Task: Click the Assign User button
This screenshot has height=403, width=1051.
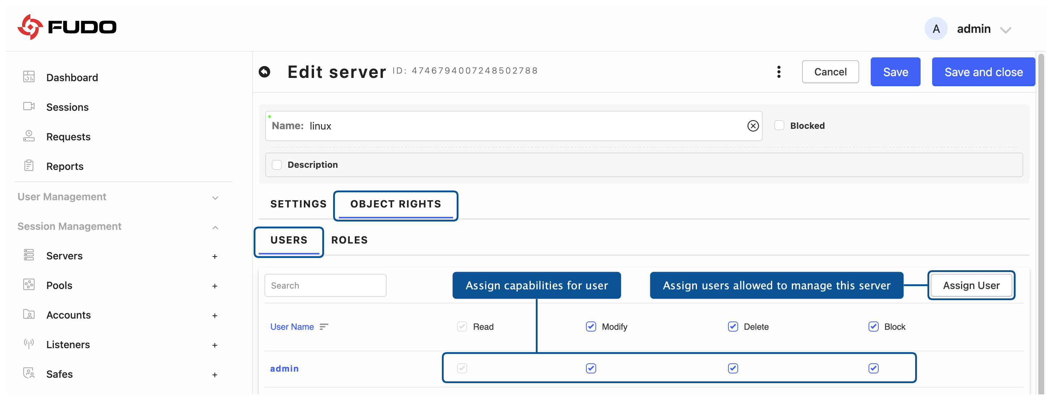Action: [x=971, y=285]
